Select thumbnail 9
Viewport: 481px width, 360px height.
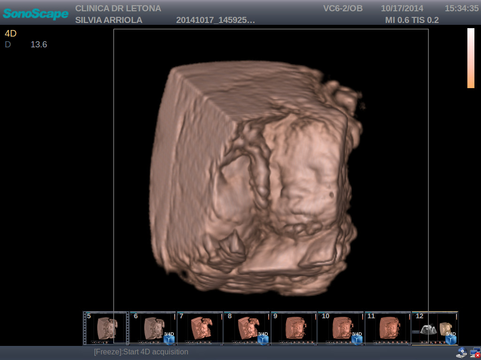[x=294, y=327]
